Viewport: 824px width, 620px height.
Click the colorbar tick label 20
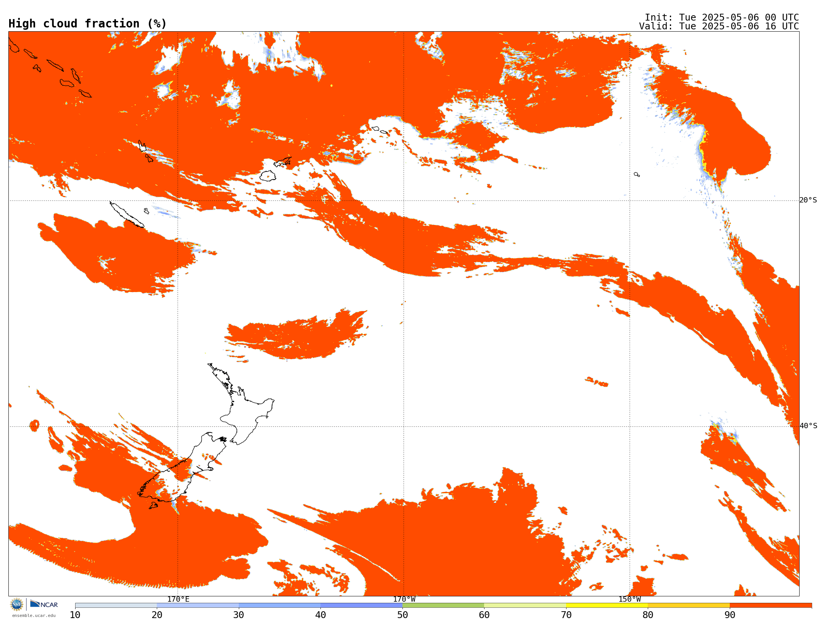pyautogui.click(x=157, y=615)
